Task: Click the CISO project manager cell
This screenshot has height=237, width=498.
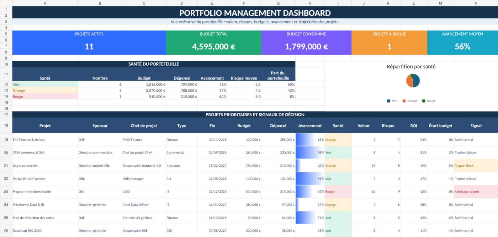Action: (x=144, y=192)
